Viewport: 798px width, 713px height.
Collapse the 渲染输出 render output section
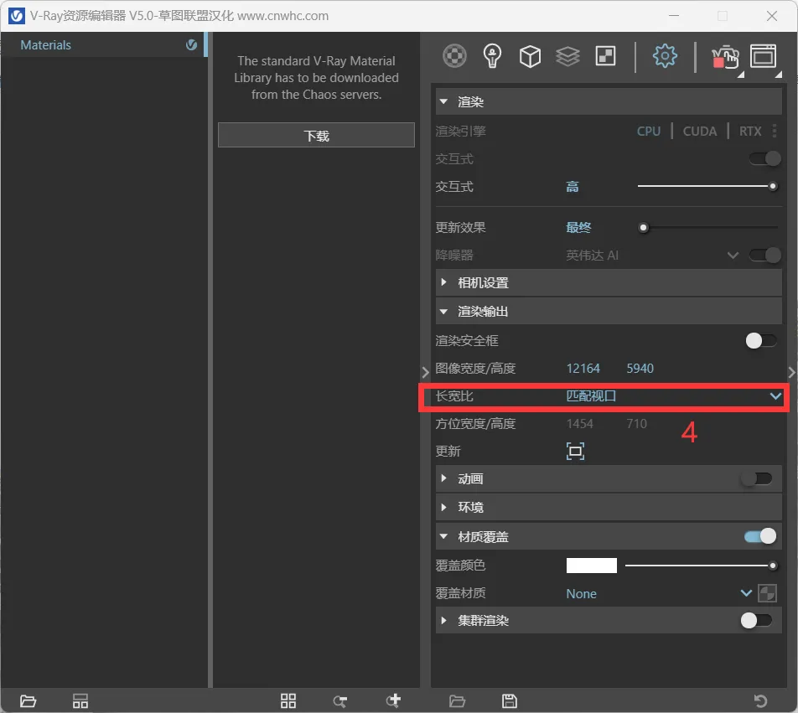click(x=443, y=311)
